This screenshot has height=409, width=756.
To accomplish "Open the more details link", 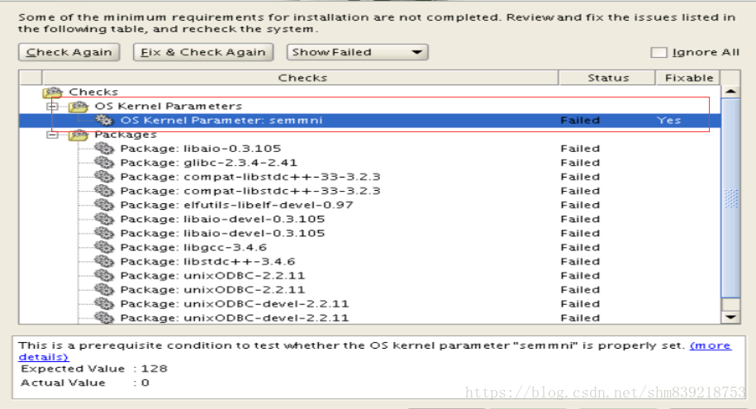I will pyautogui.click(x=710, y=345).
